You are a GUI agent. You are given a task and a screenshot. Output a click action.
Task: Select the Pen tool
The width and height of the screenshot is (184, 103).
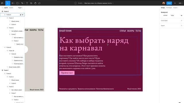(x=22, y=3)
